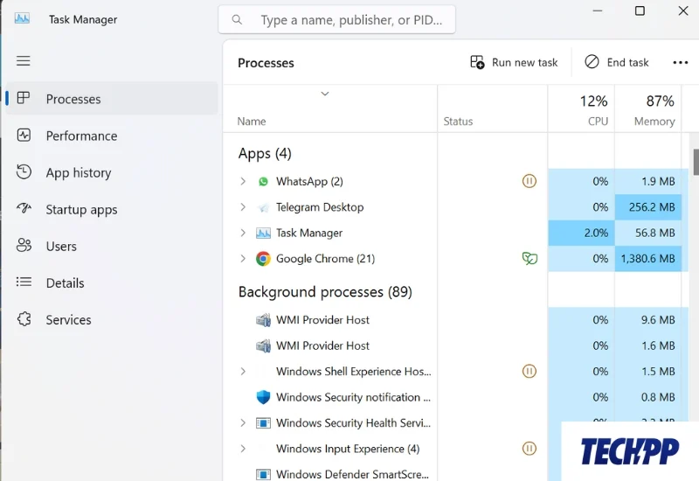The height and width of the screenshot is (481, 699).
Task: Click the vertical scrollbar thumb in process list
Action: (696, 162)
